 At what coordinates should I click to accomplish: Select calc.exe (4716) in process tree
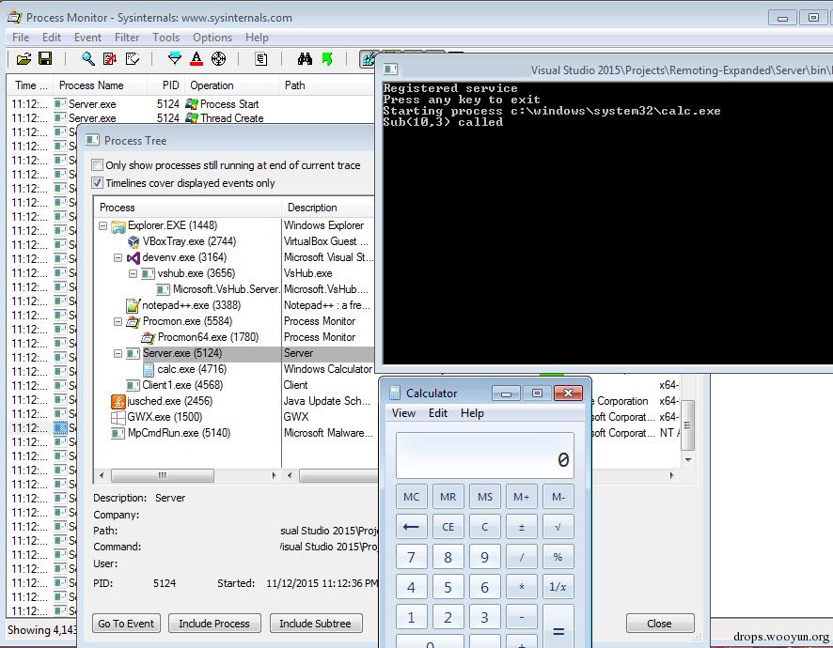pos(192,369)
